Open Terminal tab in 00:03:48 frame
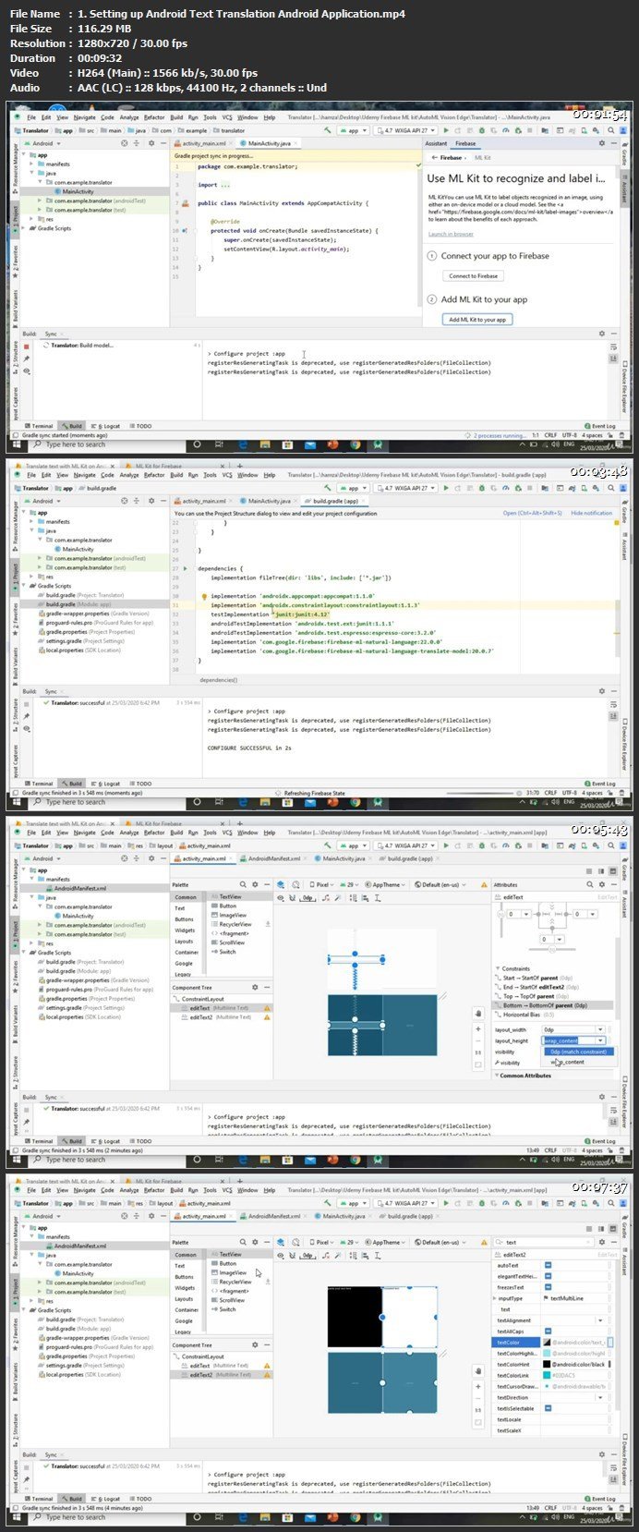 click(40, 784)
